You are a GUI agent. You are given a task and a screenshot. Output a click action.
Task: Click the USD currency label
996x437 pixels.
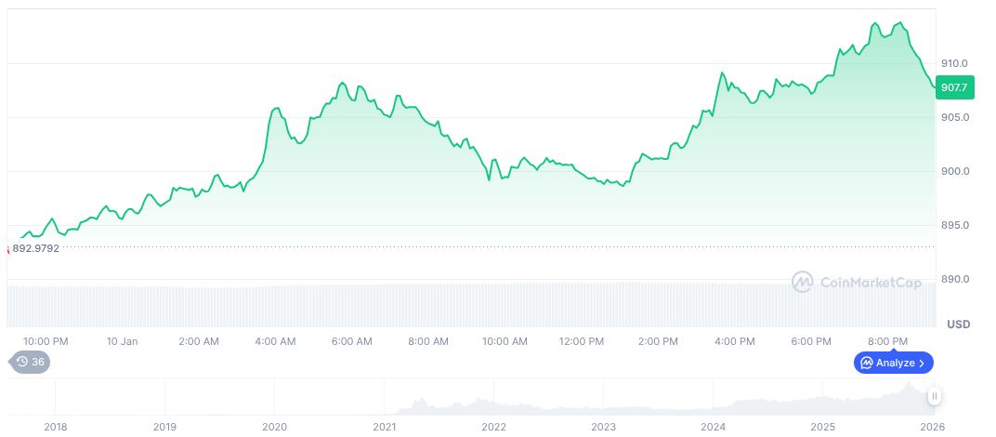click(958, 324)
